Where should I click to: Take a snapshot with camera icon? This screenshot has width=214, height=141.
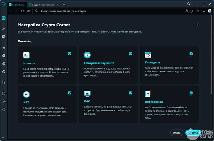[186, 11]
